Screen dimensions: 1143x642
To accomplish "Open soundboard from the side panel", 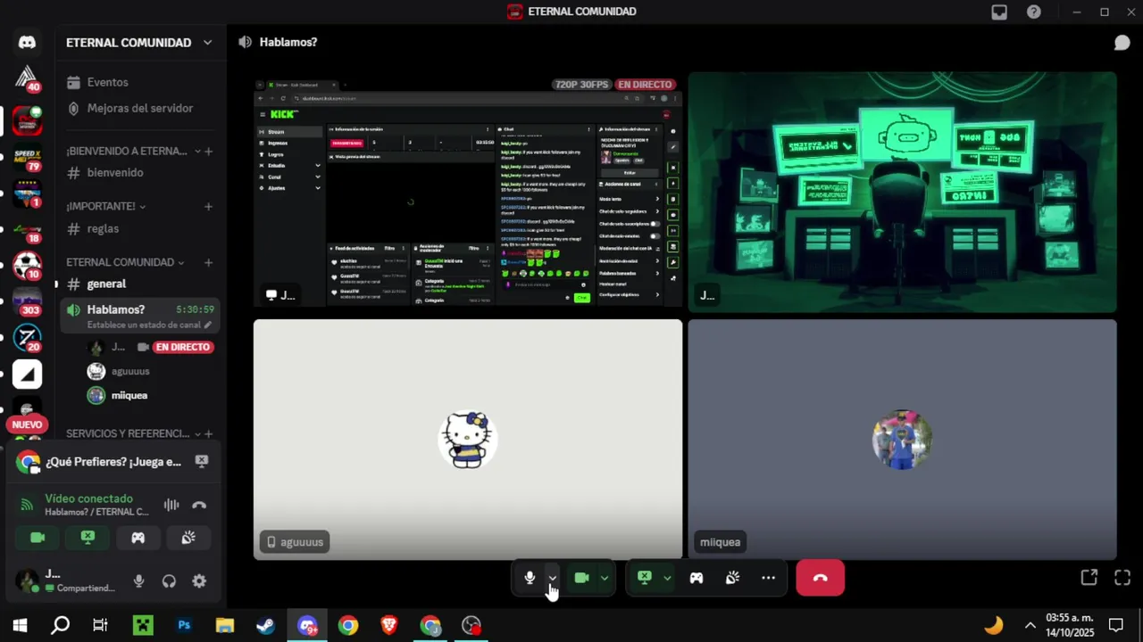I will pyautogui.click(x=188, y=538).
